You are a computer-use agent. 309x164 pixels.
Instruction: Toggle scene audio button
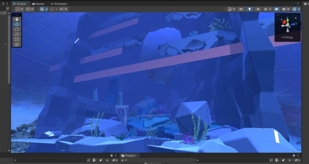[258, 9]
